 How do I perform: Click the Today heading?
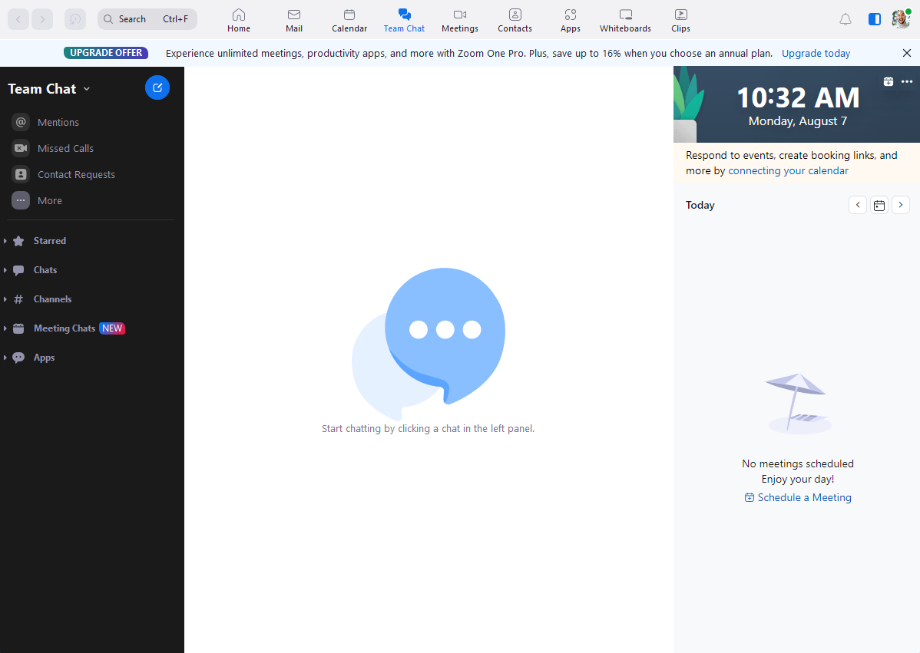tap(700, 205)
